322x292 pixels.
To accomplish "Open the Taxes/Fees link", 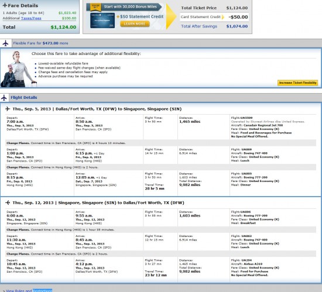I will pyautogui.click(x=31, y=18).
